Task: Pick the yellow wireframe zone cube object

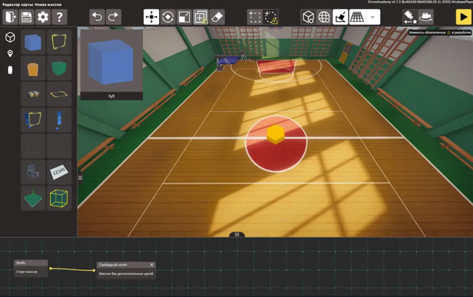Action: click(59, 198)
